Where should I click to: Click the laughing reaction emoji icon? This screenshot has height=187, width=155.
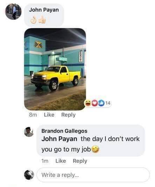coord(88,103)
